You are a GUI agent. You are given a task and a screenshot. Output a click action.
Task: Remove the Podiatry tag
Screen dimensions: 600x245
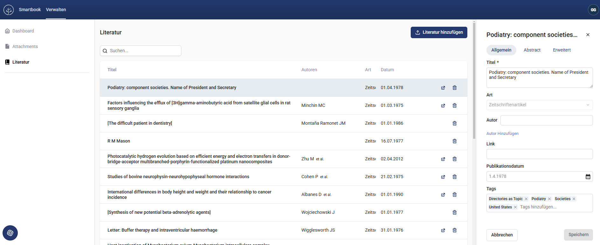click(549, 199)
